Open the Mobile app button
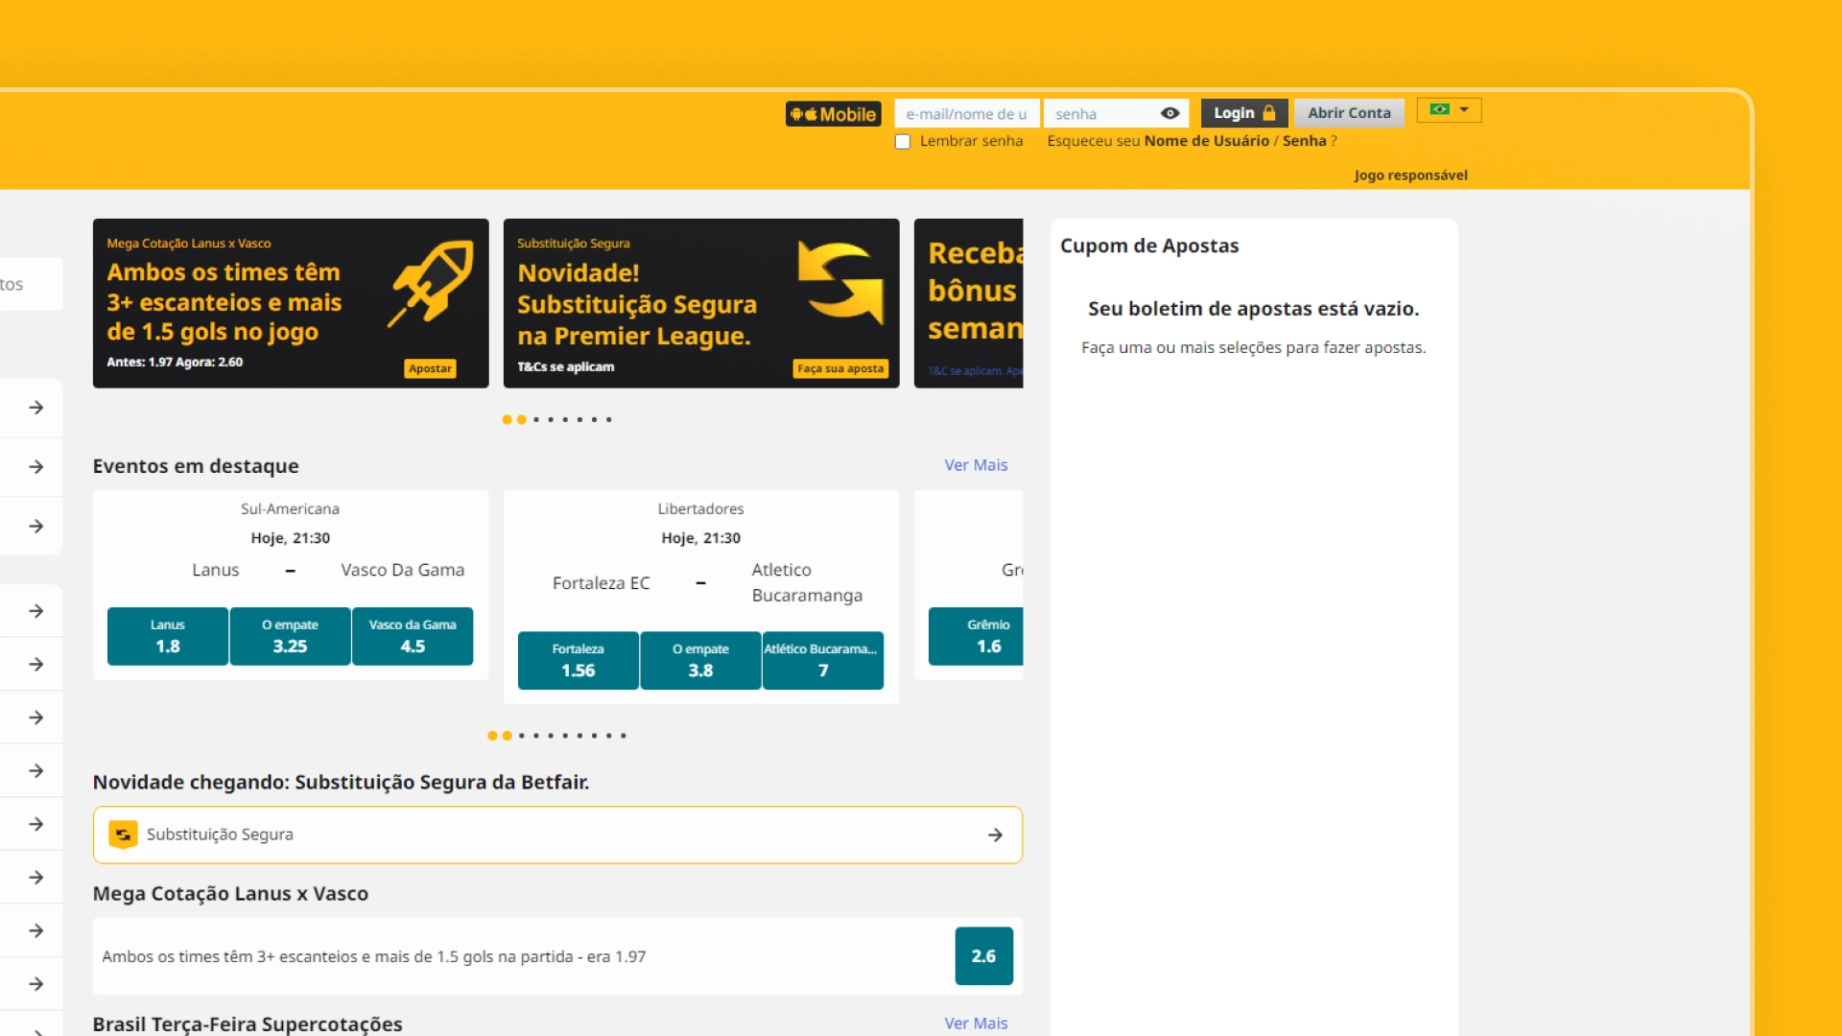Screen dimensions: 1842x1036 [x=833, y=114]
